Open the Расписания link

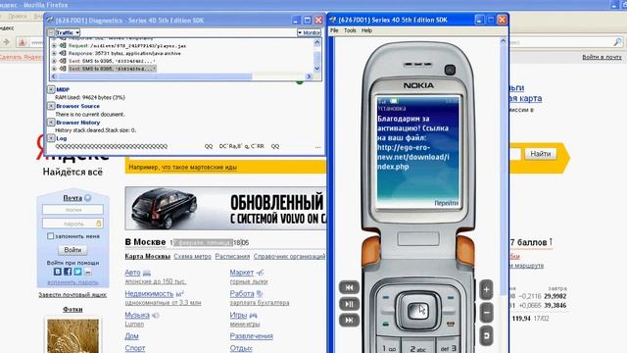coord(232,256)
